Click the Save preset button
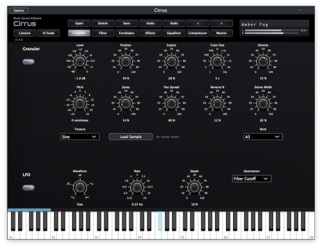 [126, 23]
